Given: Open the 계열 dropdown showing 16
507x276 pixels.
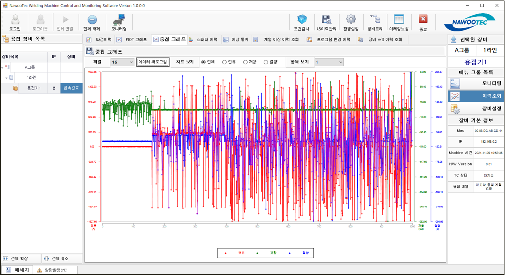Looking at the screenshot, I should (122, 62).
